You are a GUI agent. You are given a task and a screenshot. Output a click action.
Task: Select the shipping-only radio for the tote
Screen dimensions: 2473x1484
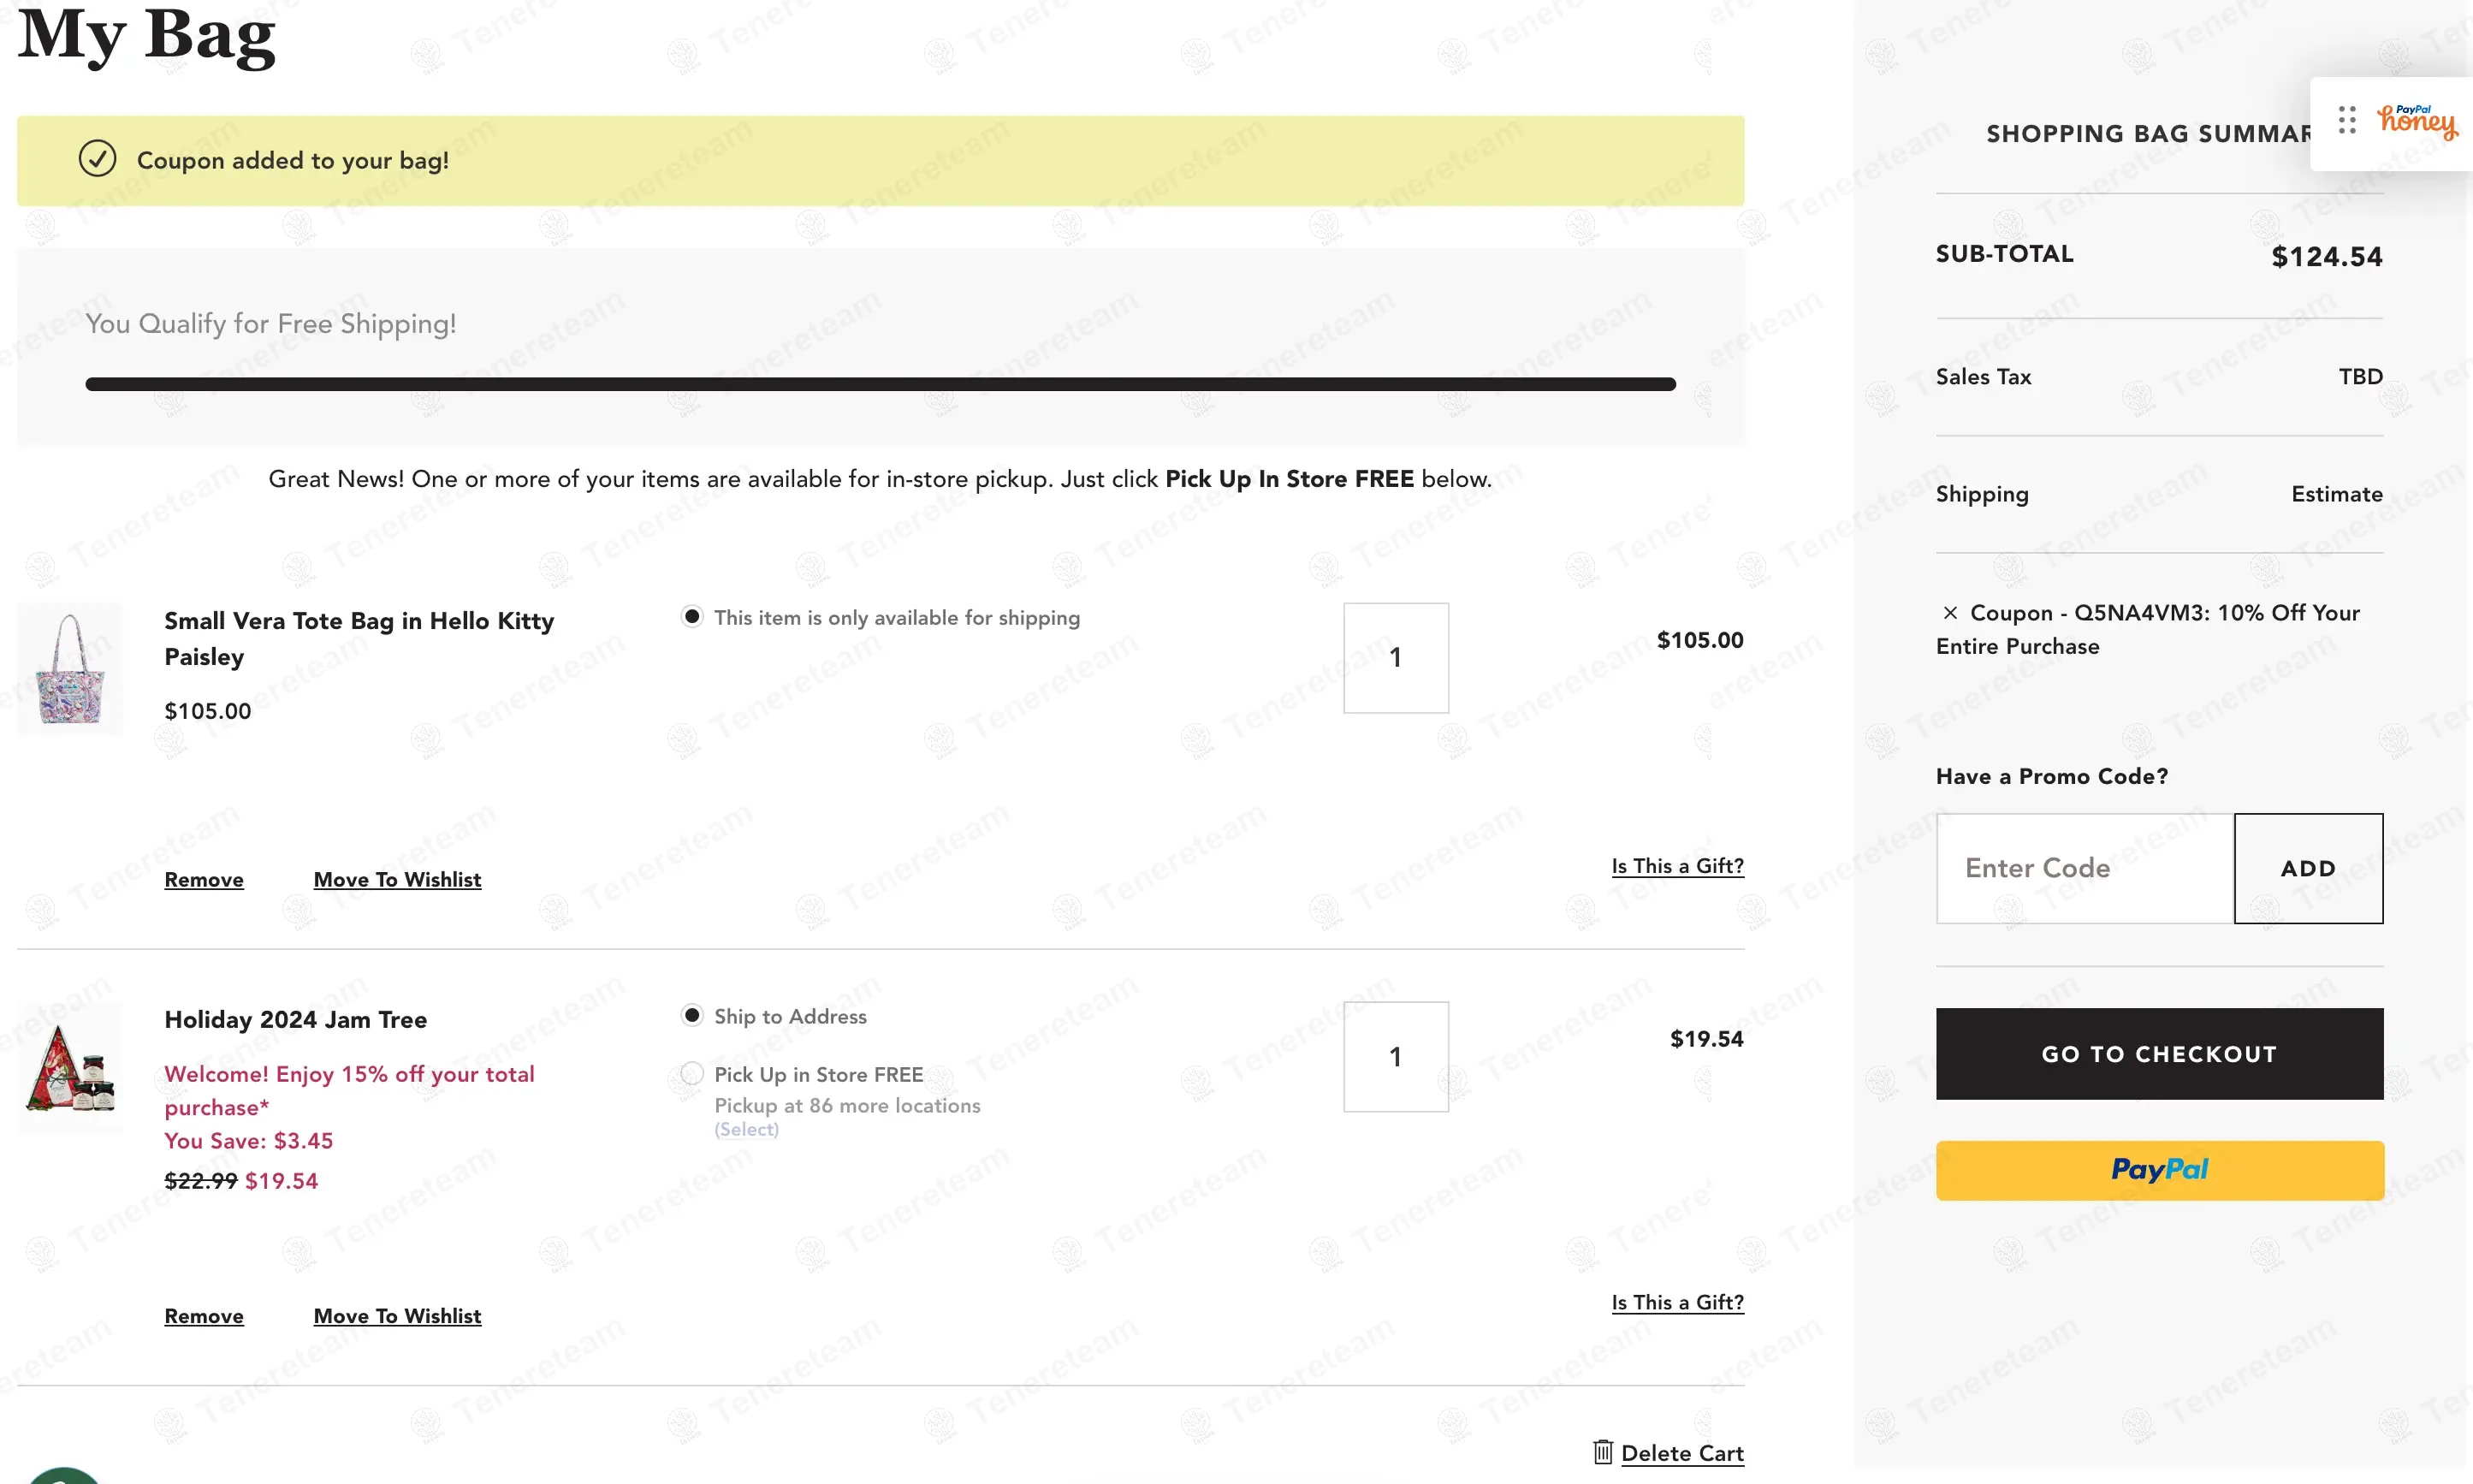(691, 616)
